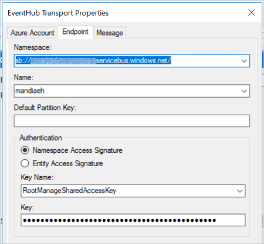Click the Default Partition Key input field
Image resolution: width=264 pixels, height=244 pixels.
[132, 121]
